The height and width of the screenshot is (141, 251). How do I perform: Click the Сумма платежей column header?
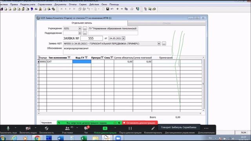142,58
